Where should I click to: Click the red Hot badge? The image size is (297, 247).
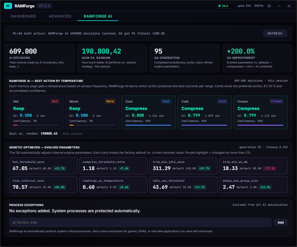(55, 101)
